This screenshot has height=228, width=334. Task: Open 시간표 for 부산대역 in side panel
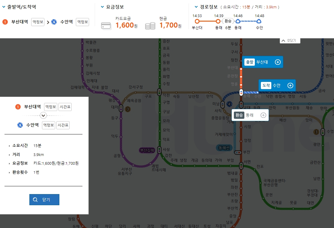tap(65, 107)
